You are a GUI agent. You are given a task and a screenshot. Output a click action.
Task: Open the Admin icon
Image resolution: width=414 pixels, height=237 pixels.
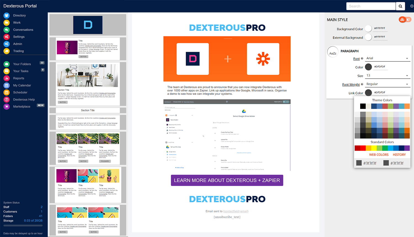(7, 44)
